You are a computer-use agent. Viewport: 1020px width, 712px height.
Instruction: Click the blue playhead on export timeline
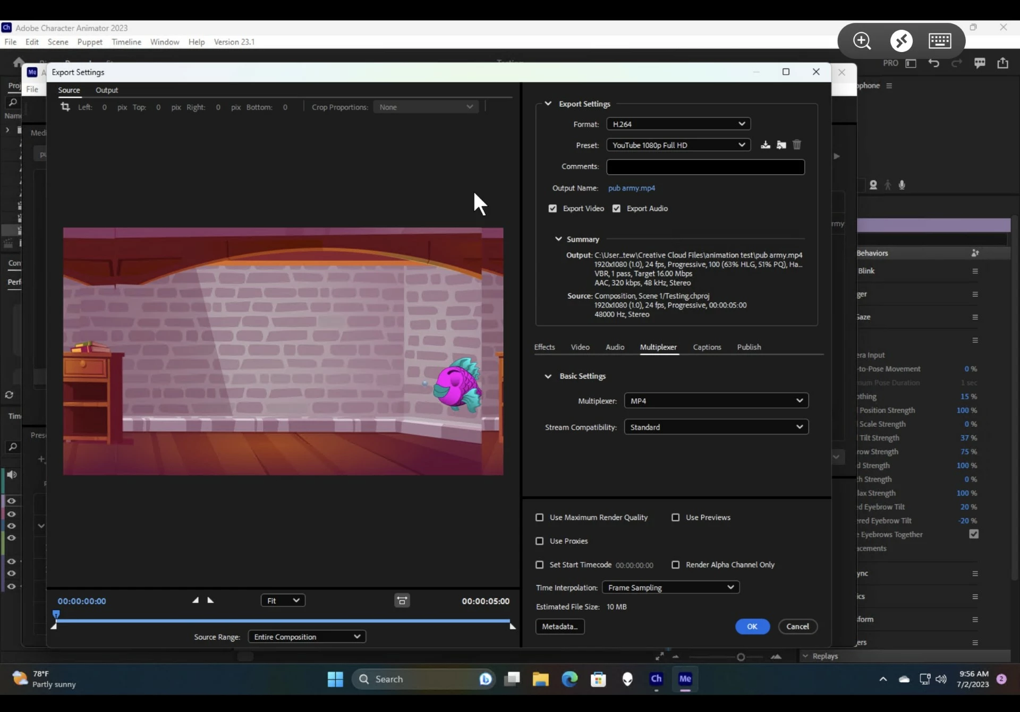pyautogui.click(x=56, y=614)
